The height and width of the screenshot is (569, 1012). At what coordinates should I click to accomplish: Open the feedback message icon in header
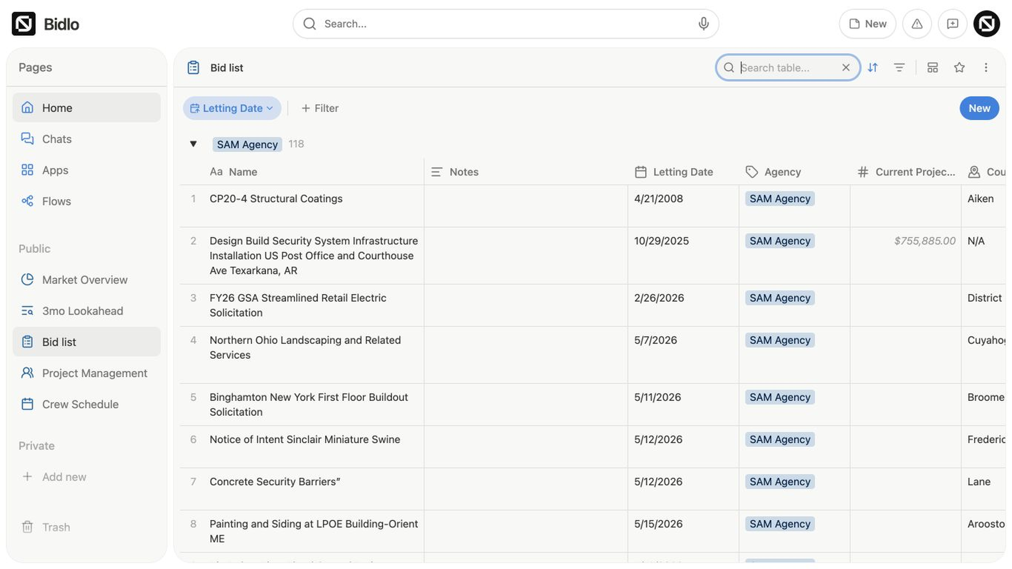[x=952, y=24]
